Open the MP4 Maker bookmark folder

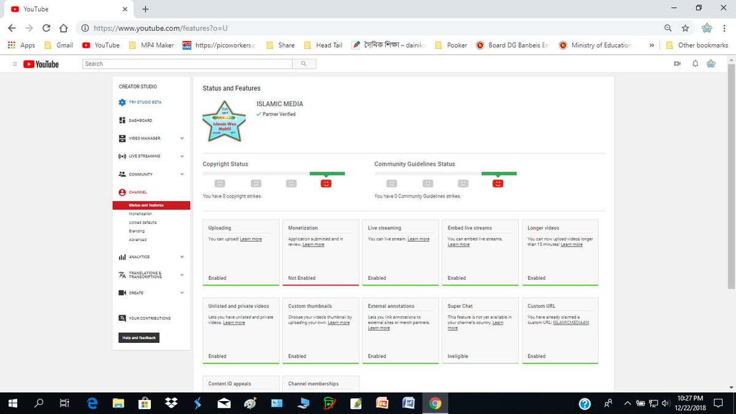151,45
